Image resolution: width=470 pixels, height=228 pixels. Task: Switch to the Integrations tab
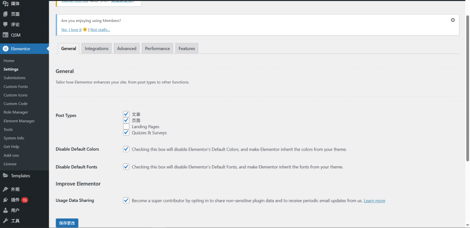pyautogui.click(x=96, y=49)
